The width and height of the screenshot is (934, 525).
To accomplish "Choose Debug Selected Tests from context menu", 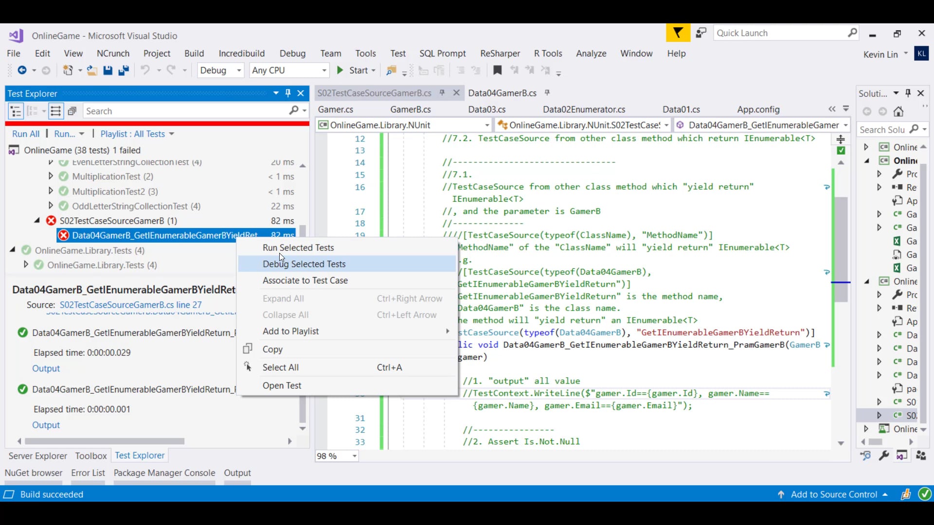I will pos(304,264).
